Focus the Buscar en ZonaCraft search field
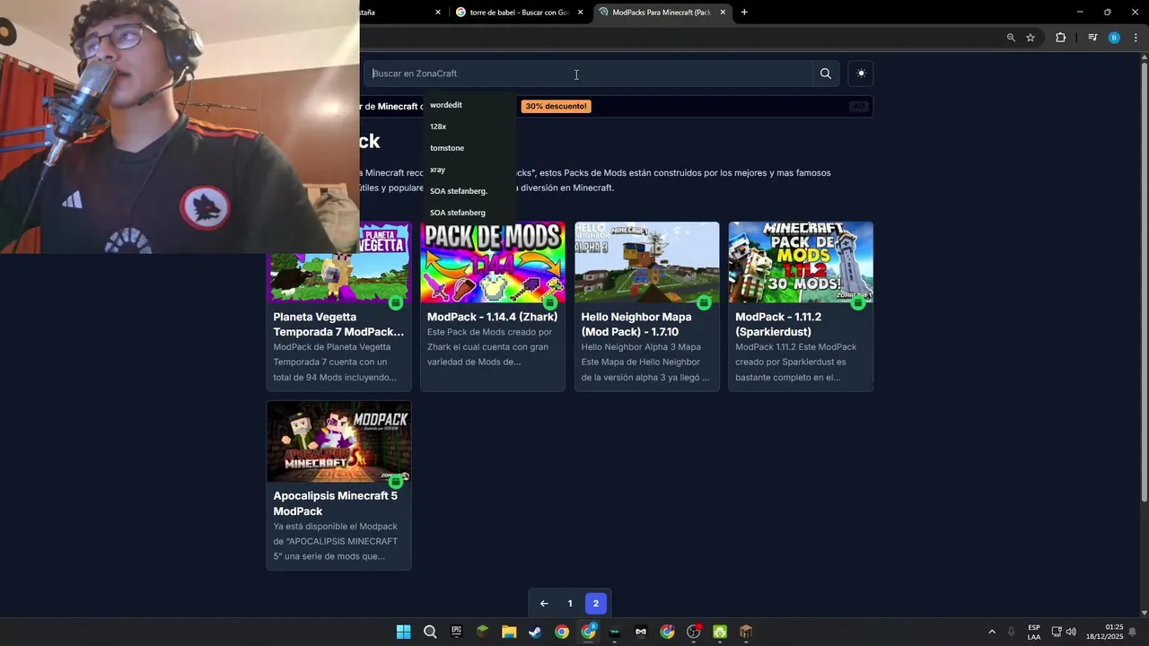1149x646 pixels. point(588,74)
